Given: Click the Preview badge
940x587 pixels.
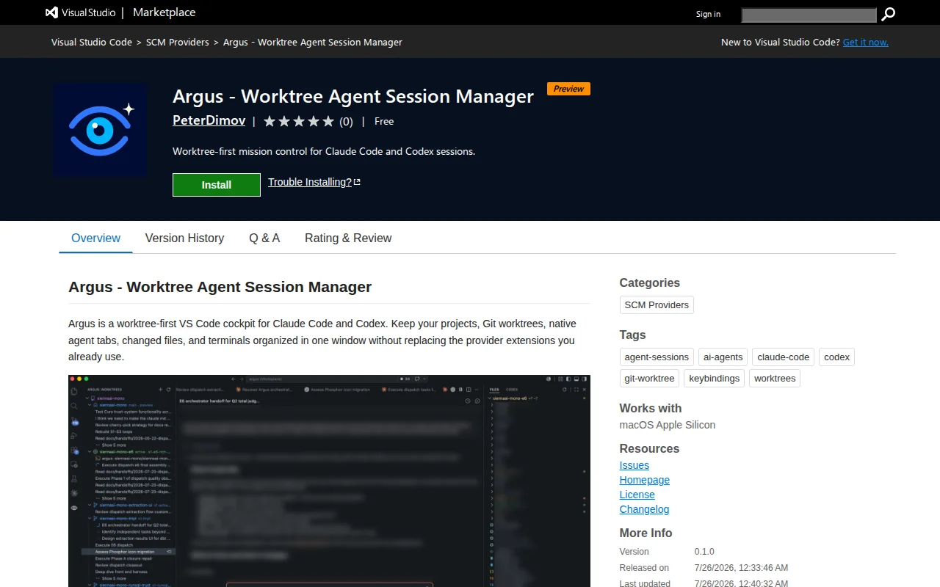Looking at the screenshot, I should tap(568, 89).
